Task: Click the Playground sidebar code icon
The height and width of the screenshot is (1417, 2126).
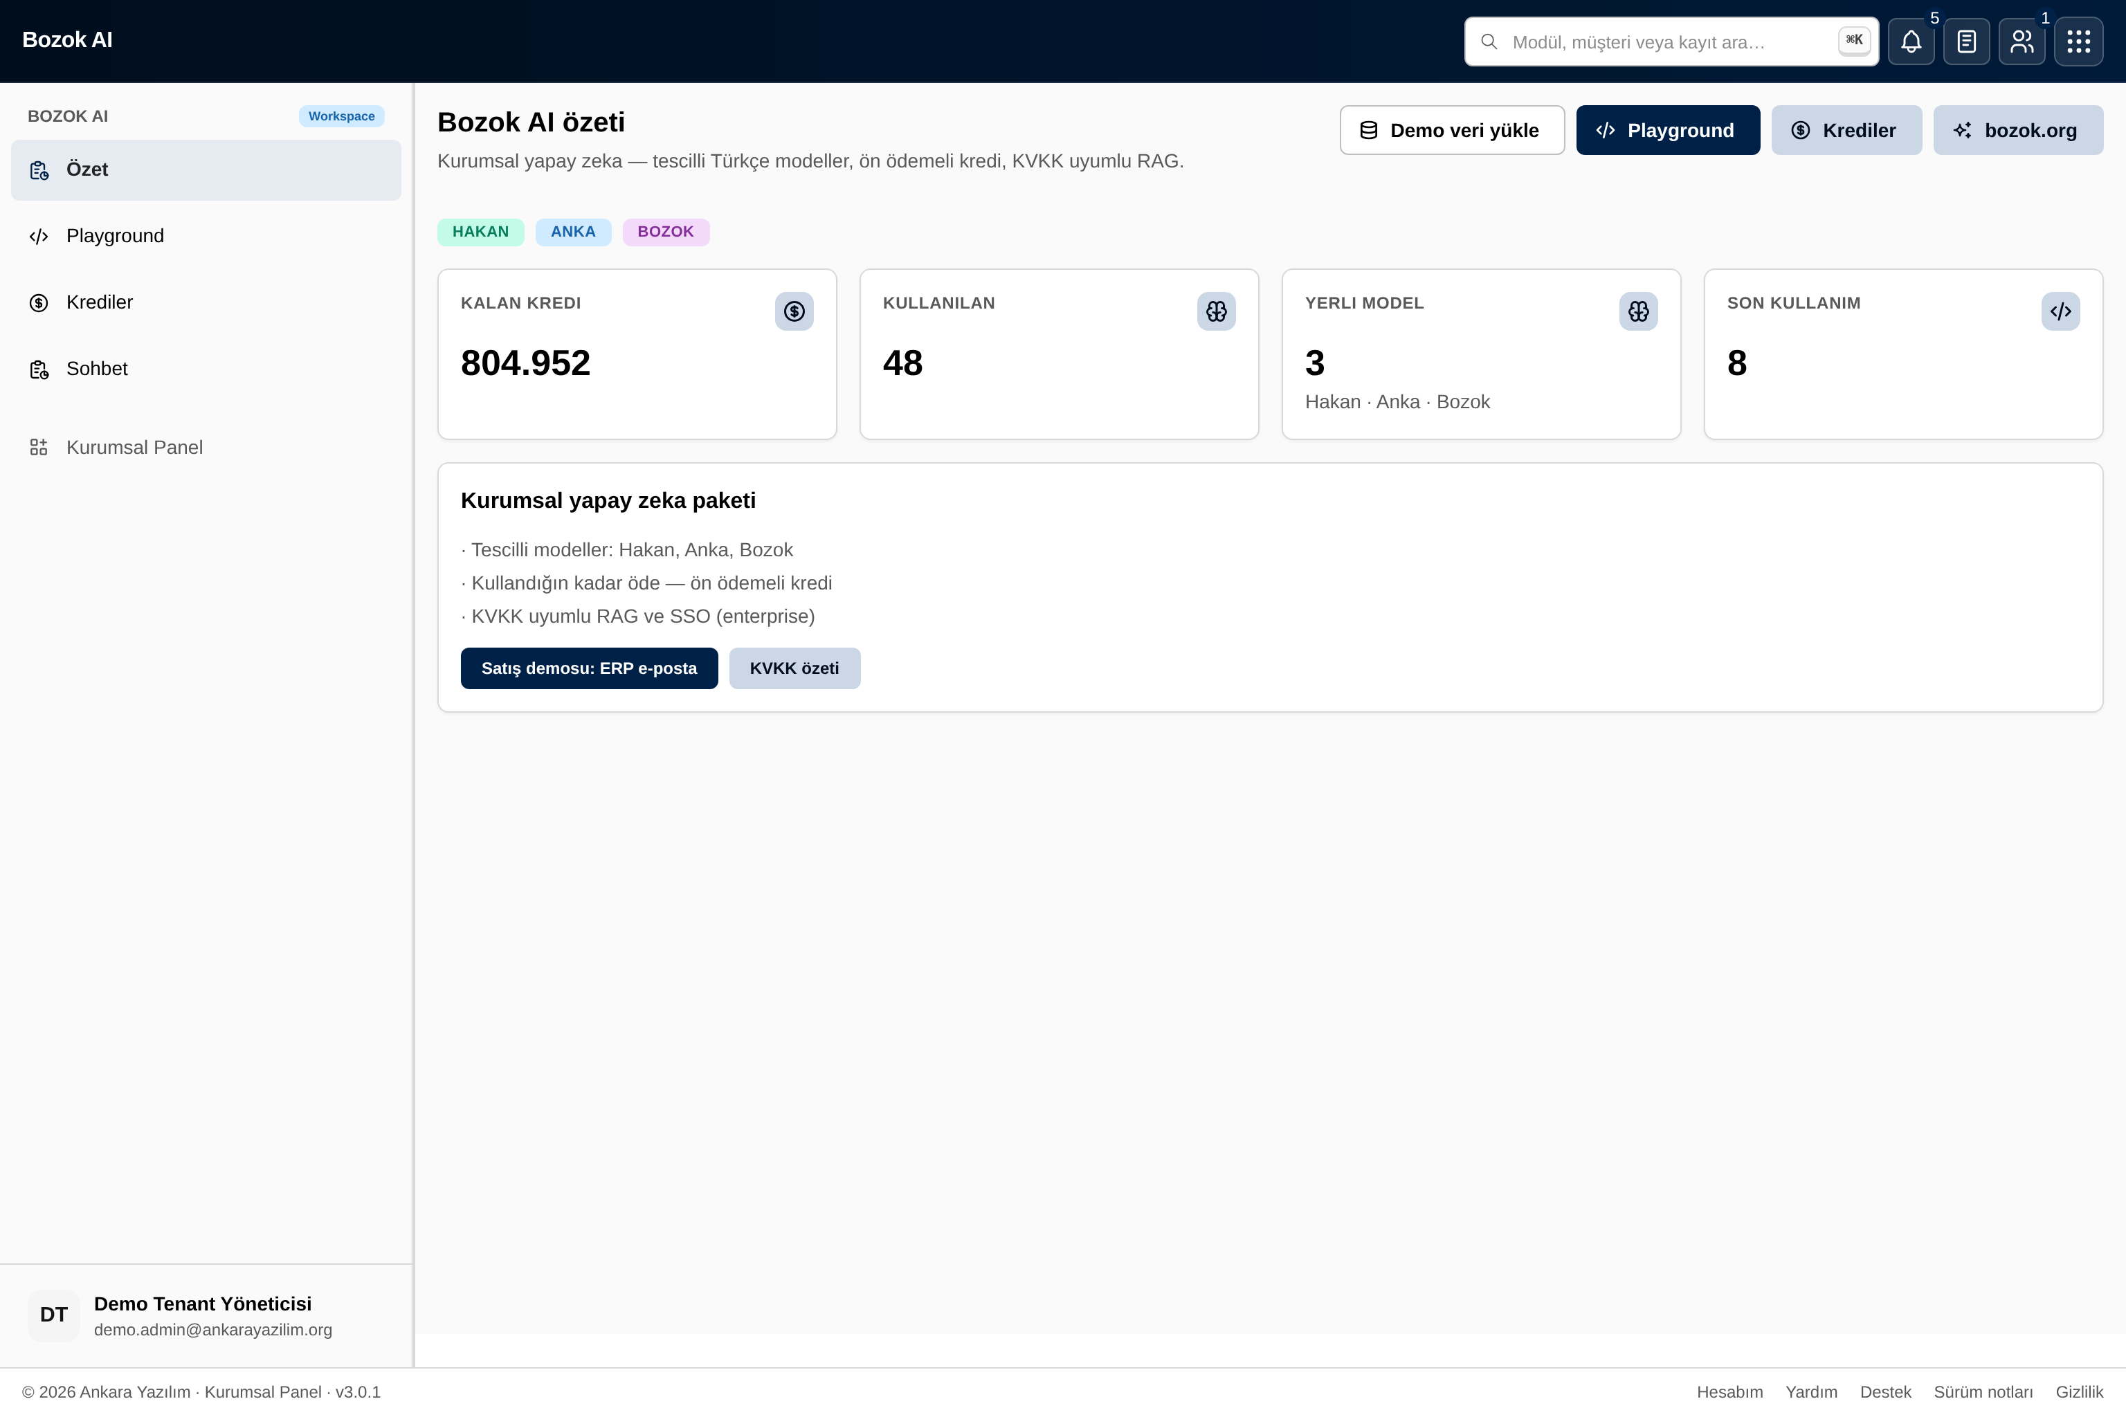Action: tap(39, 237)
